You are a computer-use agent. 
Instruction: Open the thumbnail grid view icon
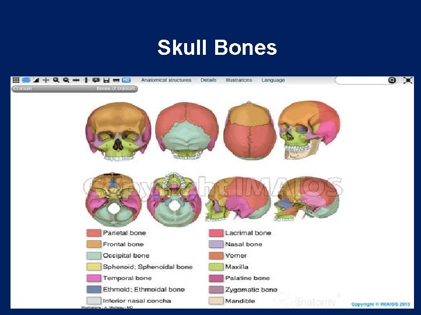pos(16,80)
